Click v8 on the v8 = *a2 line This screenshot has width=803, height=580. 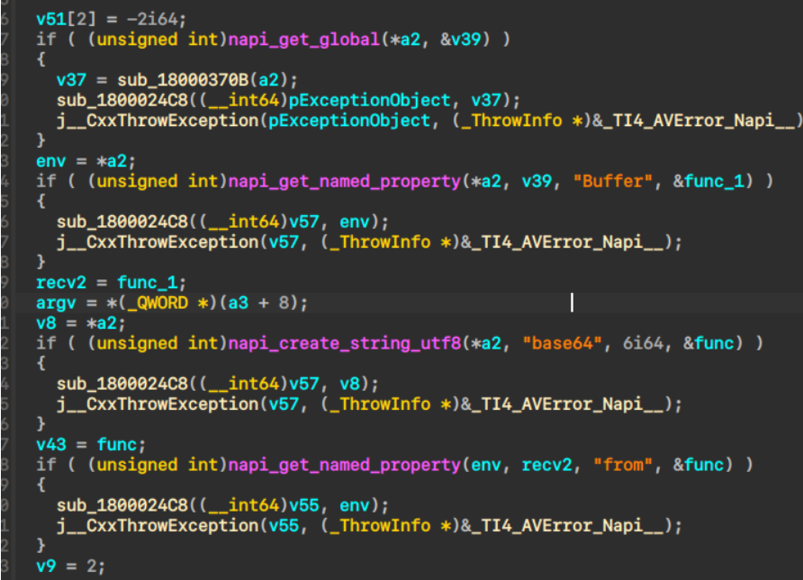click(46, 322)
